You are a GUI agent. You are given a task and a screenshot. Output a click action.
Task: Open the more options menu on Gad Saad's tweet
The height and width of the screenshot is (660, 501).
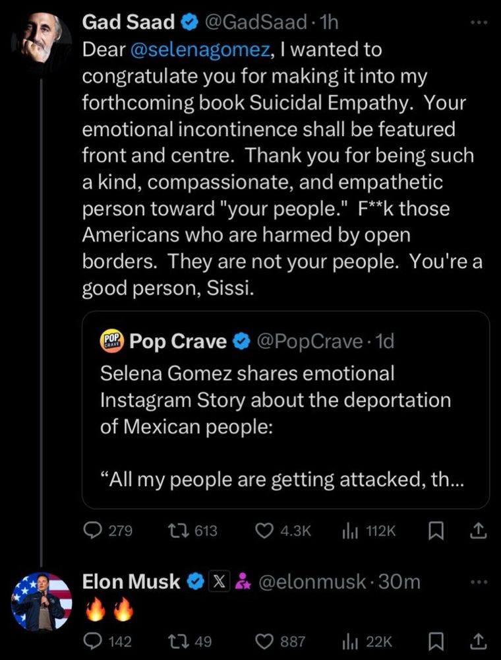pyautogui.click(x=480, y=20)
